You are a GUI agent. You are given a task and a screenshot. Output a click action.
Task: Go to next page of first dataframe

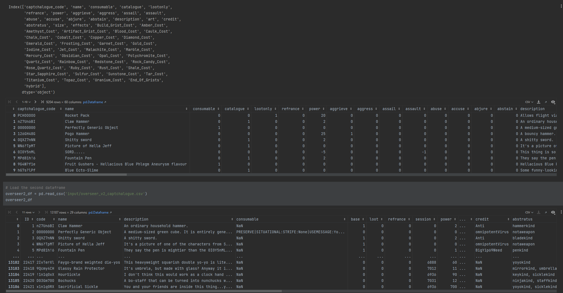click(x=35, y=102)
